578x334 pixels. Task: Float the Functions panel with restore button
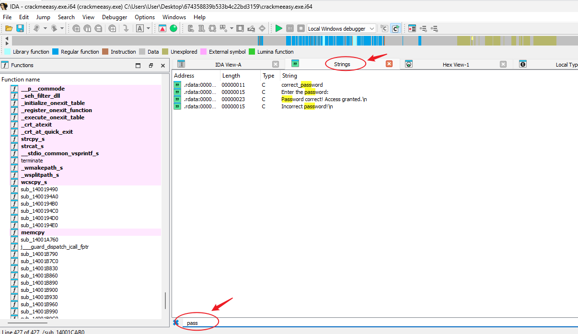click(x=150, y=65)
